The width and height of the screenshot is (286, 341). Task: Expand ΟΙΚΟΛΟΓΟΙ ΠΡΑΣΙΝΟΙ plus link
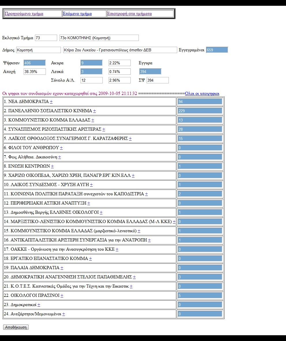pos(62,296)
